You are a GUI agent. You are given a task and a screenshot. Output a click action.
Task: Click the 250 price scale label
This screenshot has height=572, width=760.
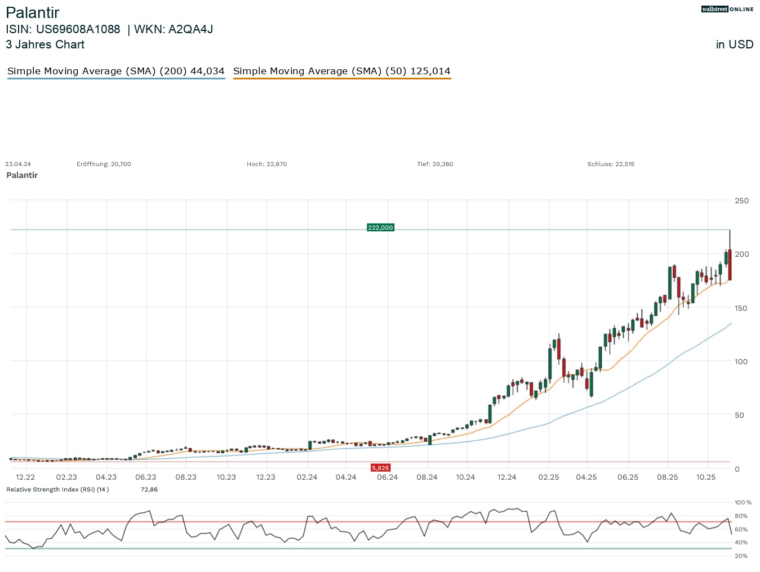click(741, 200)
